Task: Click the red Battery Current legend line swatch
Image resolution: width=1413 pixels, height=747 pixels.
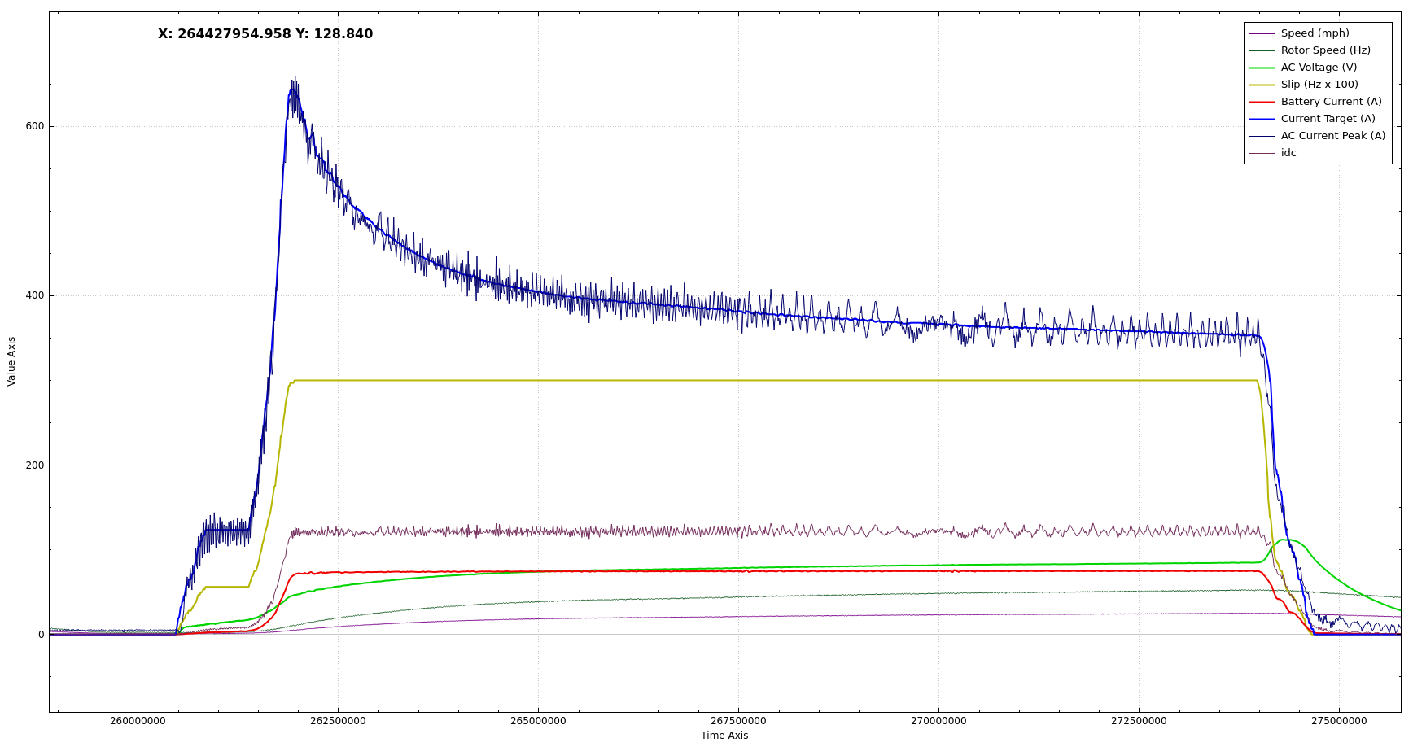Action: coord(1262,102)
